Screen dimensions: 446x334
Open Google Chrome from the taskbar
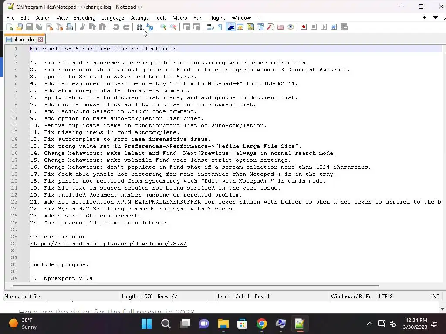(261, 324)
